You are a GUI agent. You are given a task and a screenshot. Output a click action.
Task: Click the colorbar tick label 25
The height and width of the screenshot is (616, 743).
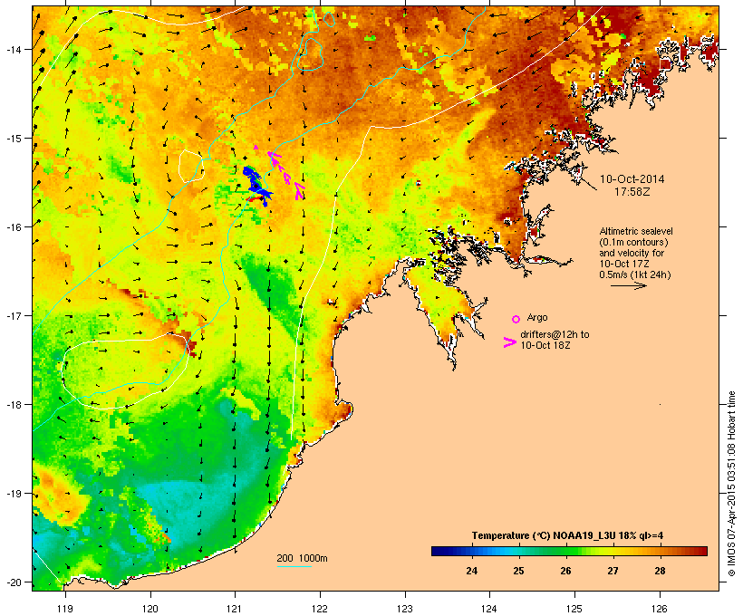click(x=519, y=571)
